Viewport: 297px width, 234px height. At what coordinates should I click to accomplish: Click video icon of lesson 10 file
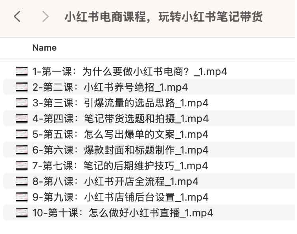click(22, 213)
